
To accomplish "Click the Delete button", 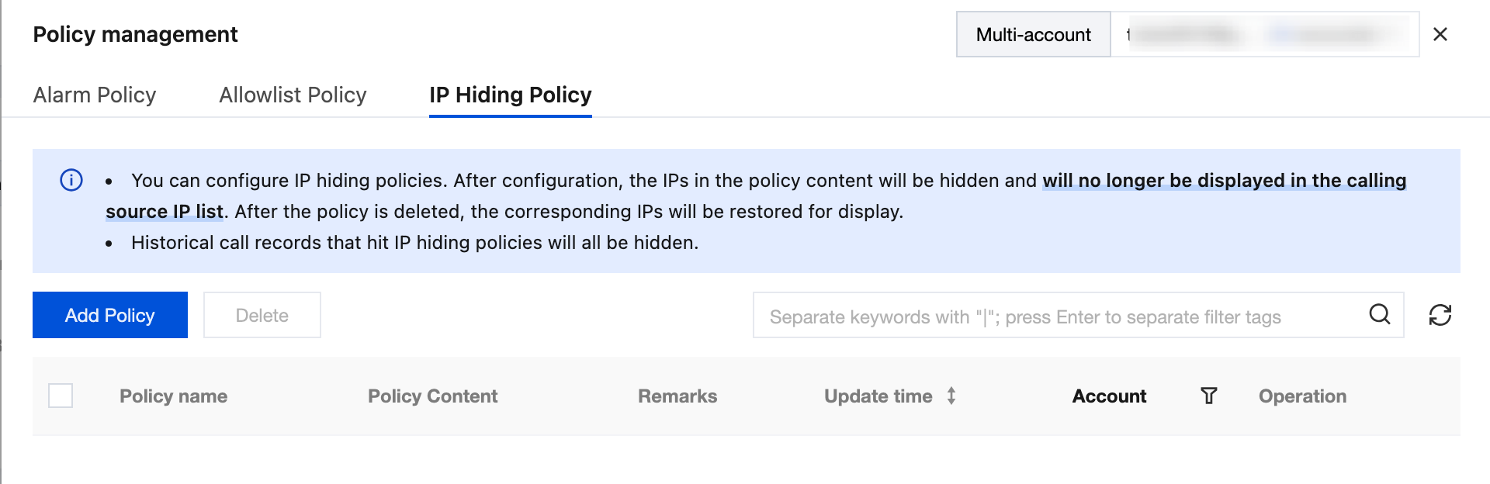I will click(262, 315).
